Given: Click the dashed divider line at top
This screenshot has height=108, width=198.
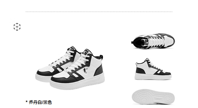Looking at the screenshot, I should 99,12.
